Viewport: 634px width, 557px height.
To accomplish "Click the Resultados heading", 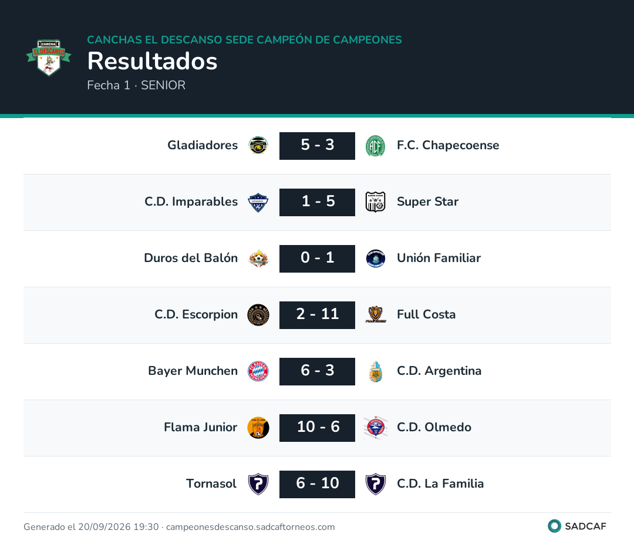I will 153,61.
